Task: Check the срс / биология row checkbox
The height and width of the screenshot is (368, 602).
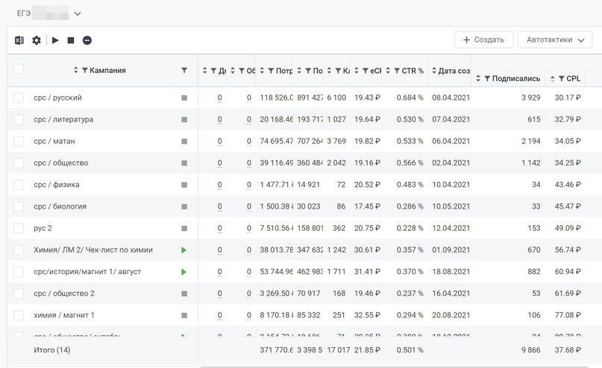Action: [19, 206]
